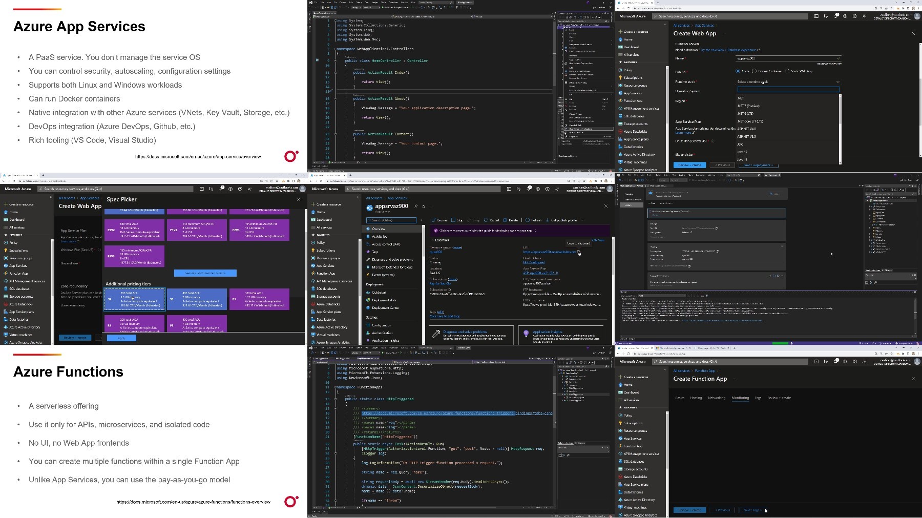
Task: Open the Runtime stack dropdown chevron
Action: [838, 82]
